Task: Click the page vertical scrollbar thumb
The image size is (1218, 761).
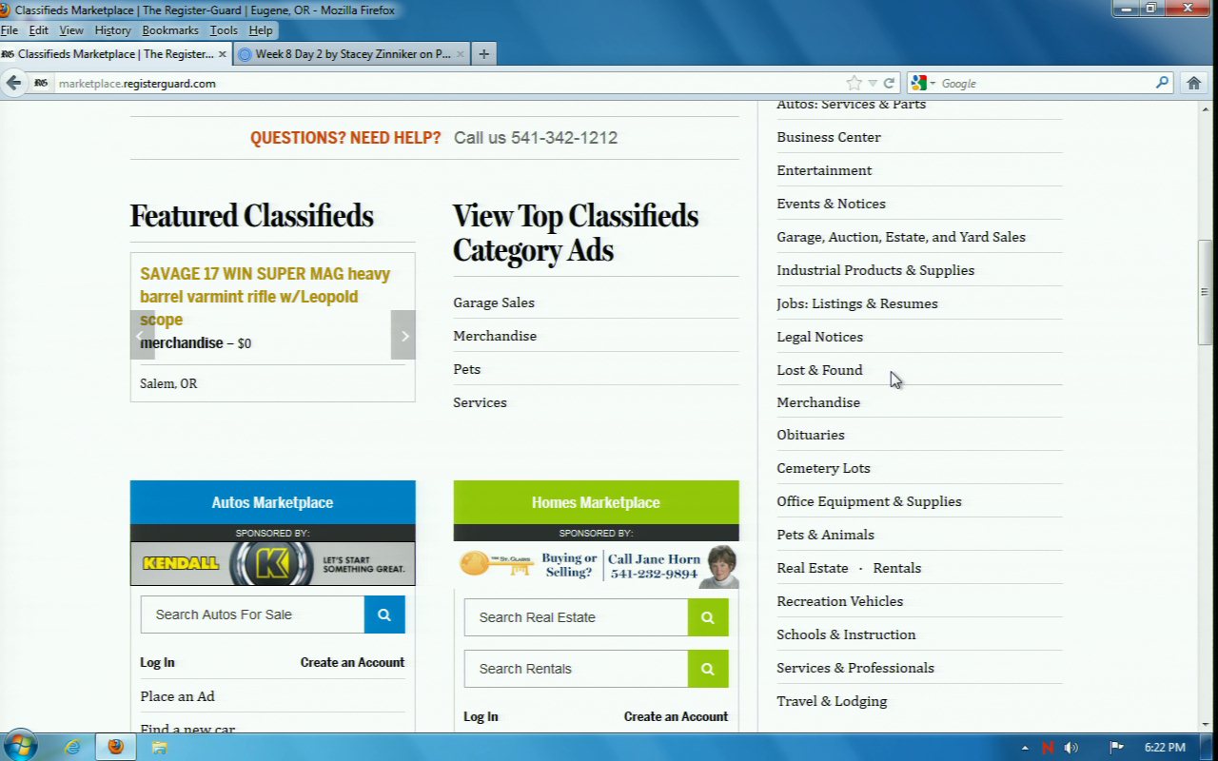Action: tap(1205, 292)
